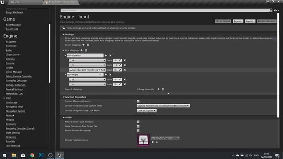The height and width of the screenshot is (159, 283).
Task: Use selected asset arrow for touch interface
Action: [153, 142]
